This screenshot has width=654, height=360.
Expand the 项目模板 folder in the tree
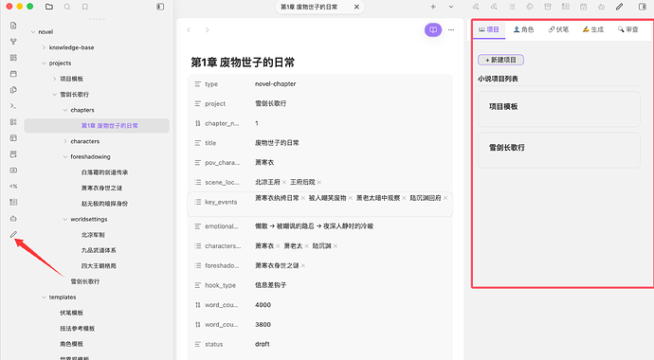click(x=55, y=79)
